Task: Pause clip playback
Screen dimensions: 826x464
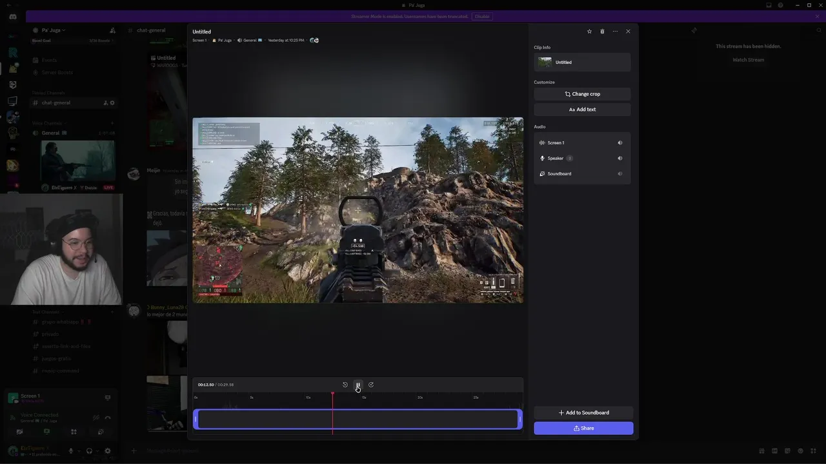Action: click(358, 385)
